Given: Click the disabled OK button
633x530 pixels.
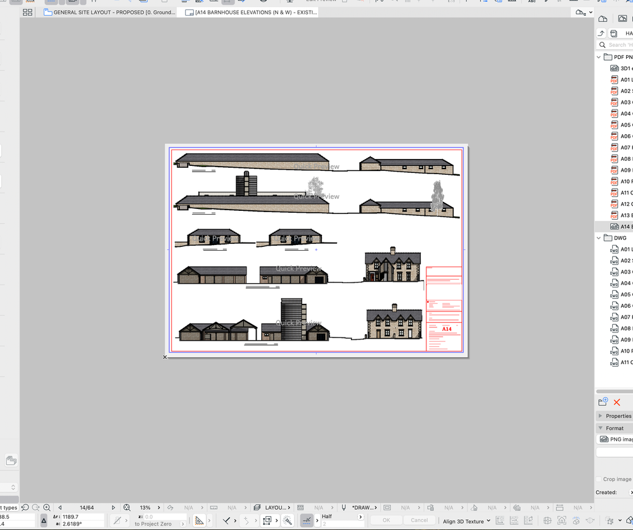Looking at the screenshot, I should [x=387, y=521].
